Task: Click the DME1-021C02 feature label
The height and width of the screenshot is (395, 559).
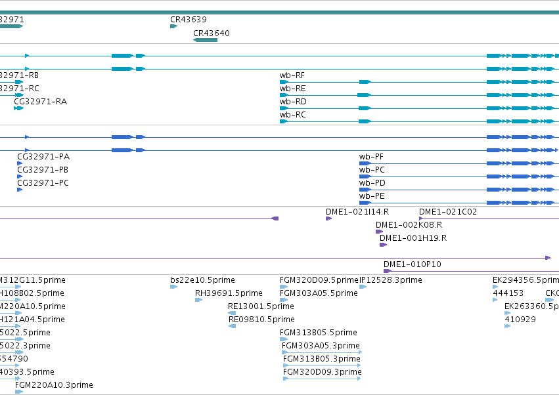Action: pos(448,212)
